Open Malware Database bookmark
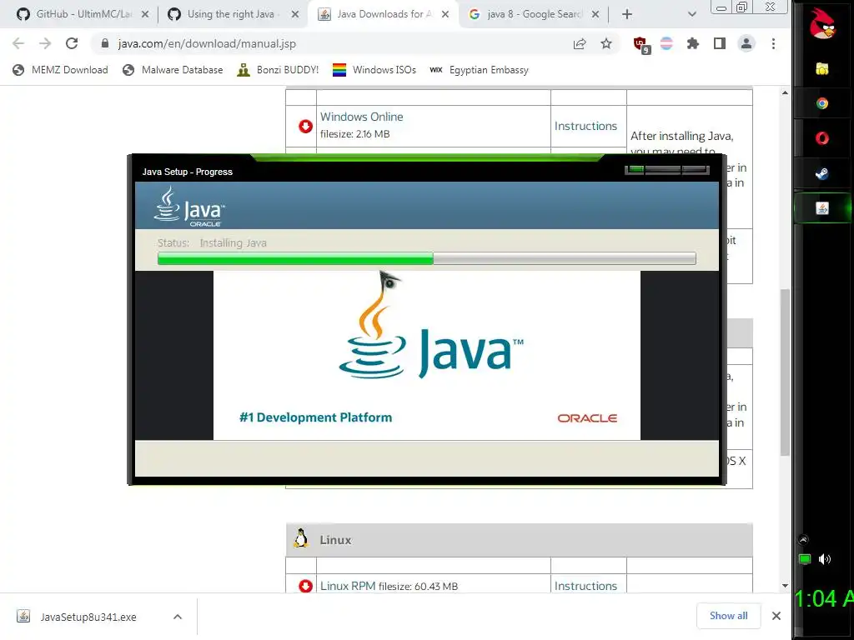The height and width of the screenshot is (640, 854). click(x=173, y=70)
